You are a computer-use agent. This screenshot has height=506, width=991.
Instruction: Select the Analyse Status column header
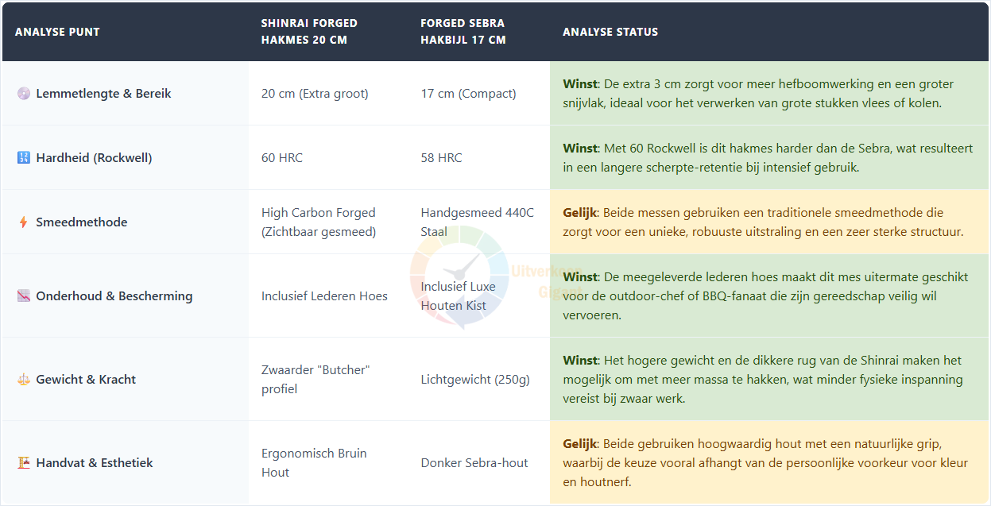point(610,33)
